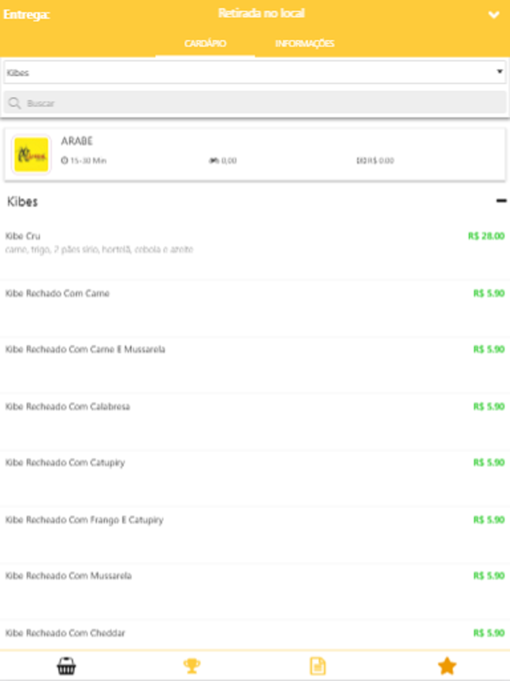This screenshot has height=681, width=510.
Task: Open the orders document icon
Action: pyautogui.click(x=318, y=666)
